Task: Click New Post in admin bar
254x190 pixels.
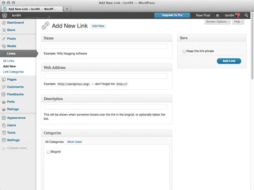Action: (x=203, y=15)
